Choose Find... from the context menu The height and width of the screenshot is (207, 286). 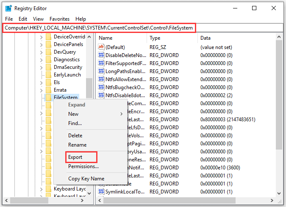pyautogui.click(x=75, y=123)
